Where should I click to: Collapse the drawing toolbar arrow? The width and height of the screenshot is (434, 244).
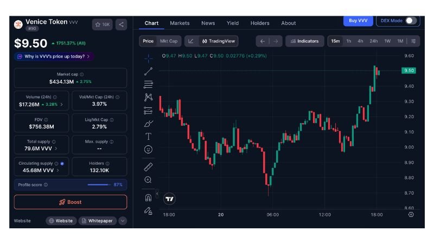(157, 194)
